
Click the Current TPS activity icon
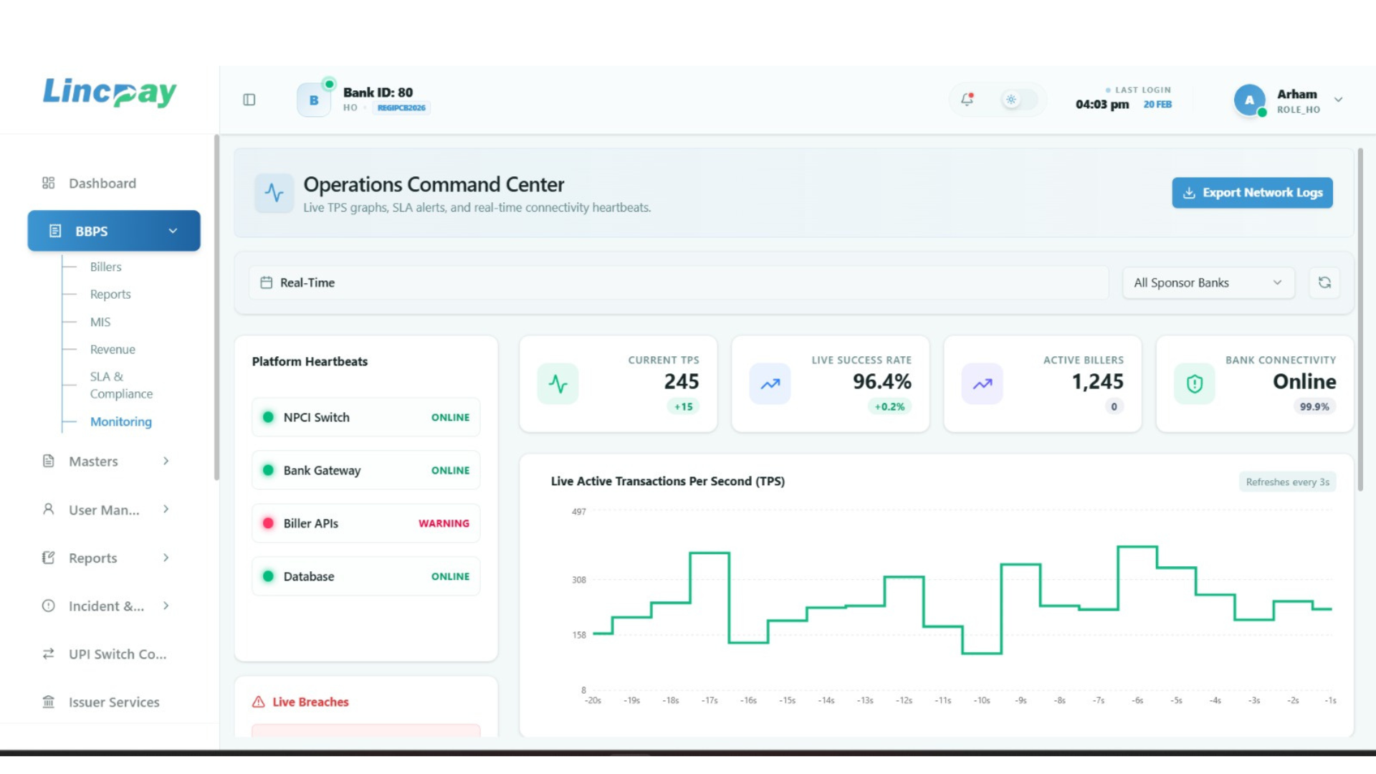pyautogui.click(x=558, y=383)
